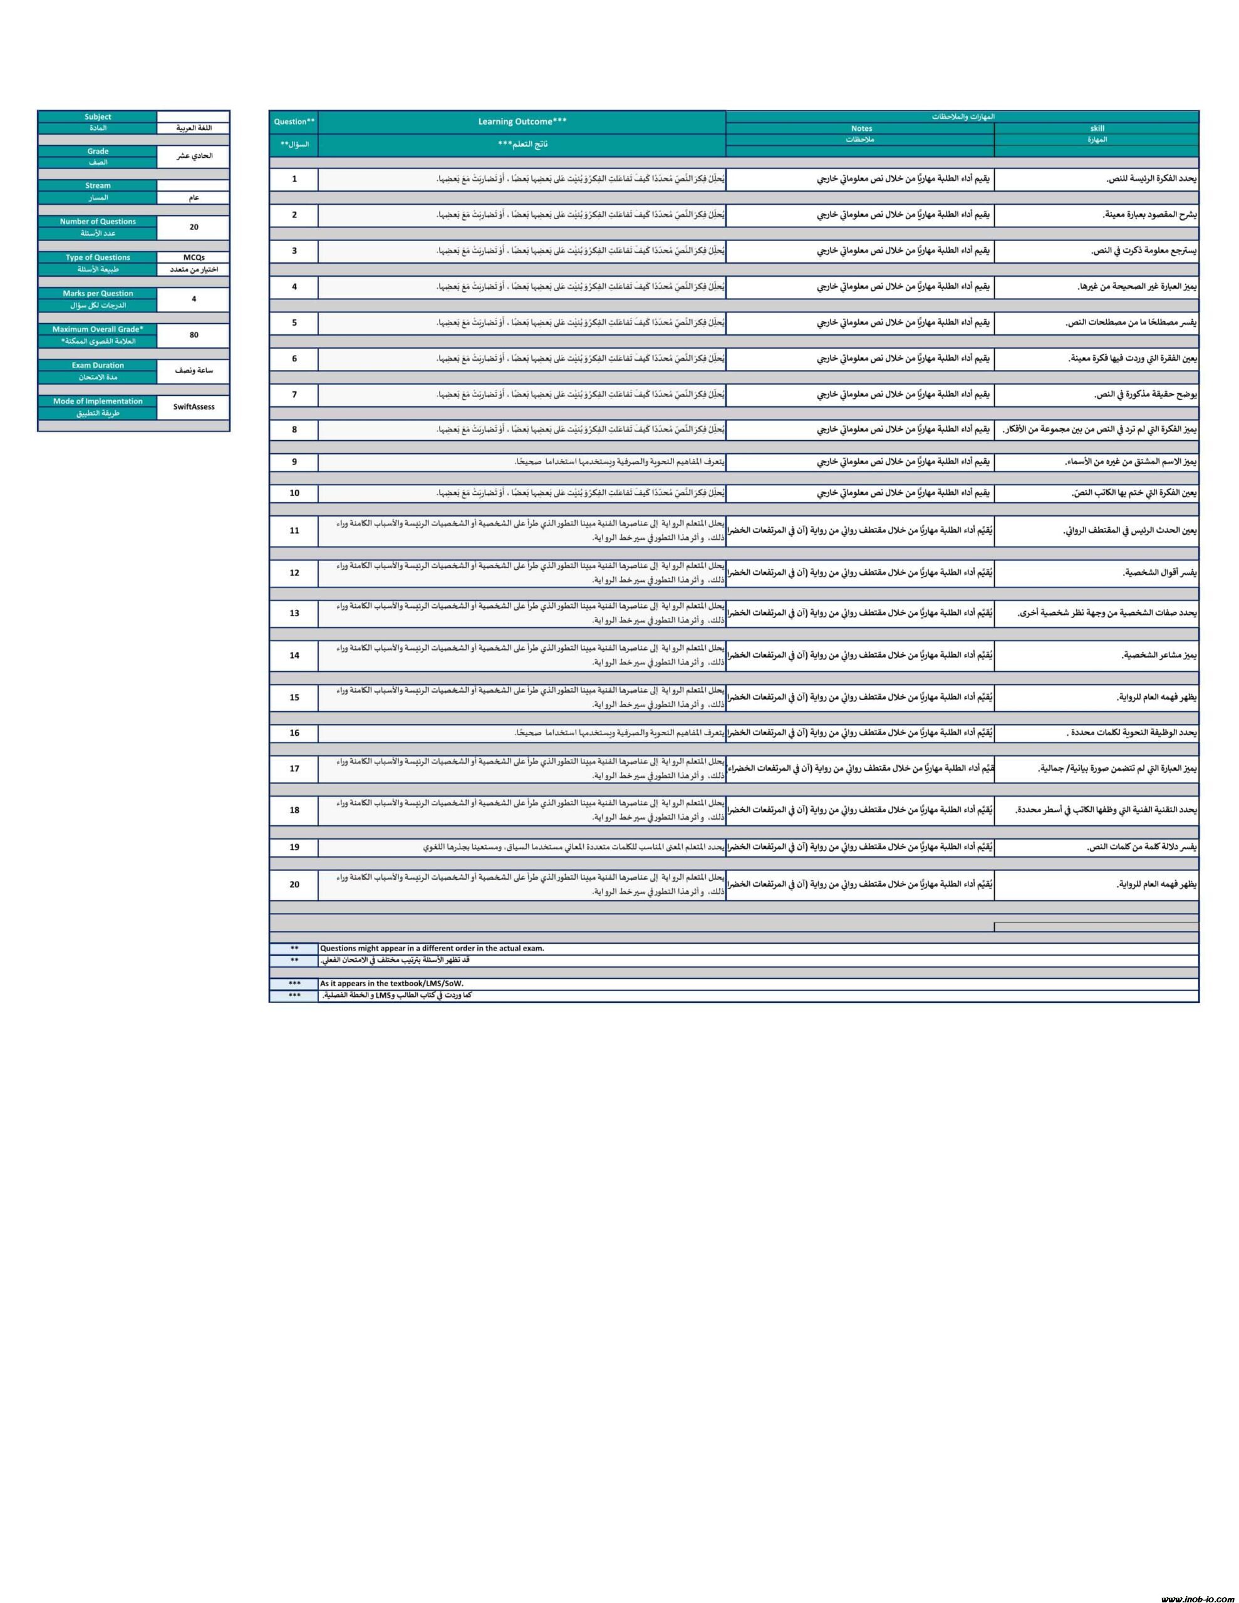Viewport: 1239px width, 1603px height.
Task: Click question number 16 cell
Action: click(294, 733)
